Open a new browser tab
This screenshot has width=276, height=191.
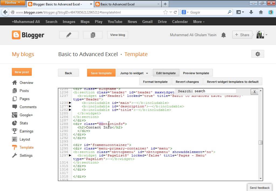(165, 4)
